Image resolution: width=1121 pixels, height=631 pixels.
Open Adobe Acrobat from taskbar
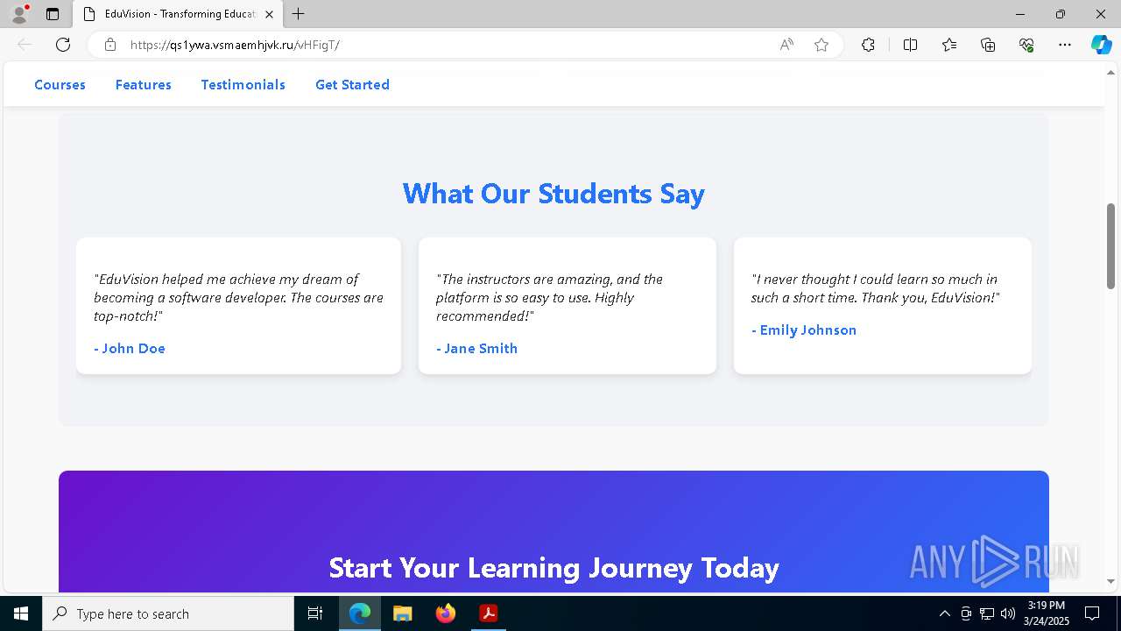[x=489, y=613]
